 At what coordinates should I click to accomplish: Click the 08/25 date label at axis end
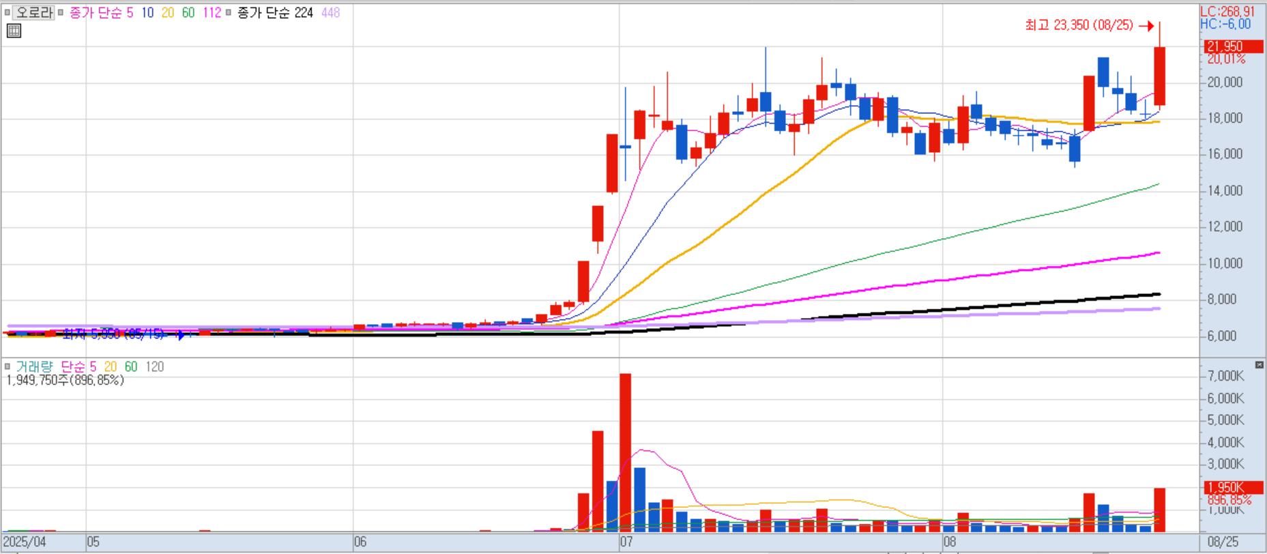tap(1223, 542)
